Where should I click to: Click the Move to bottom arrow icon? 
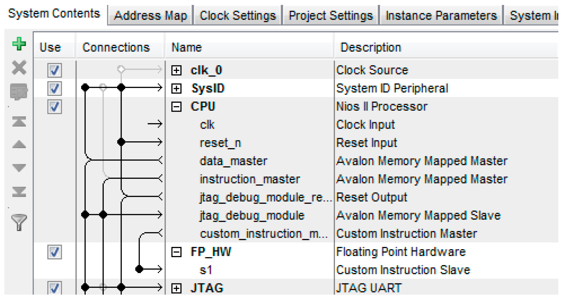(19, 192)
